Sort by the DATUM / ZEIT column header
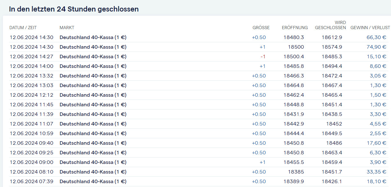 pyautogui.click(x=25, y=28)
